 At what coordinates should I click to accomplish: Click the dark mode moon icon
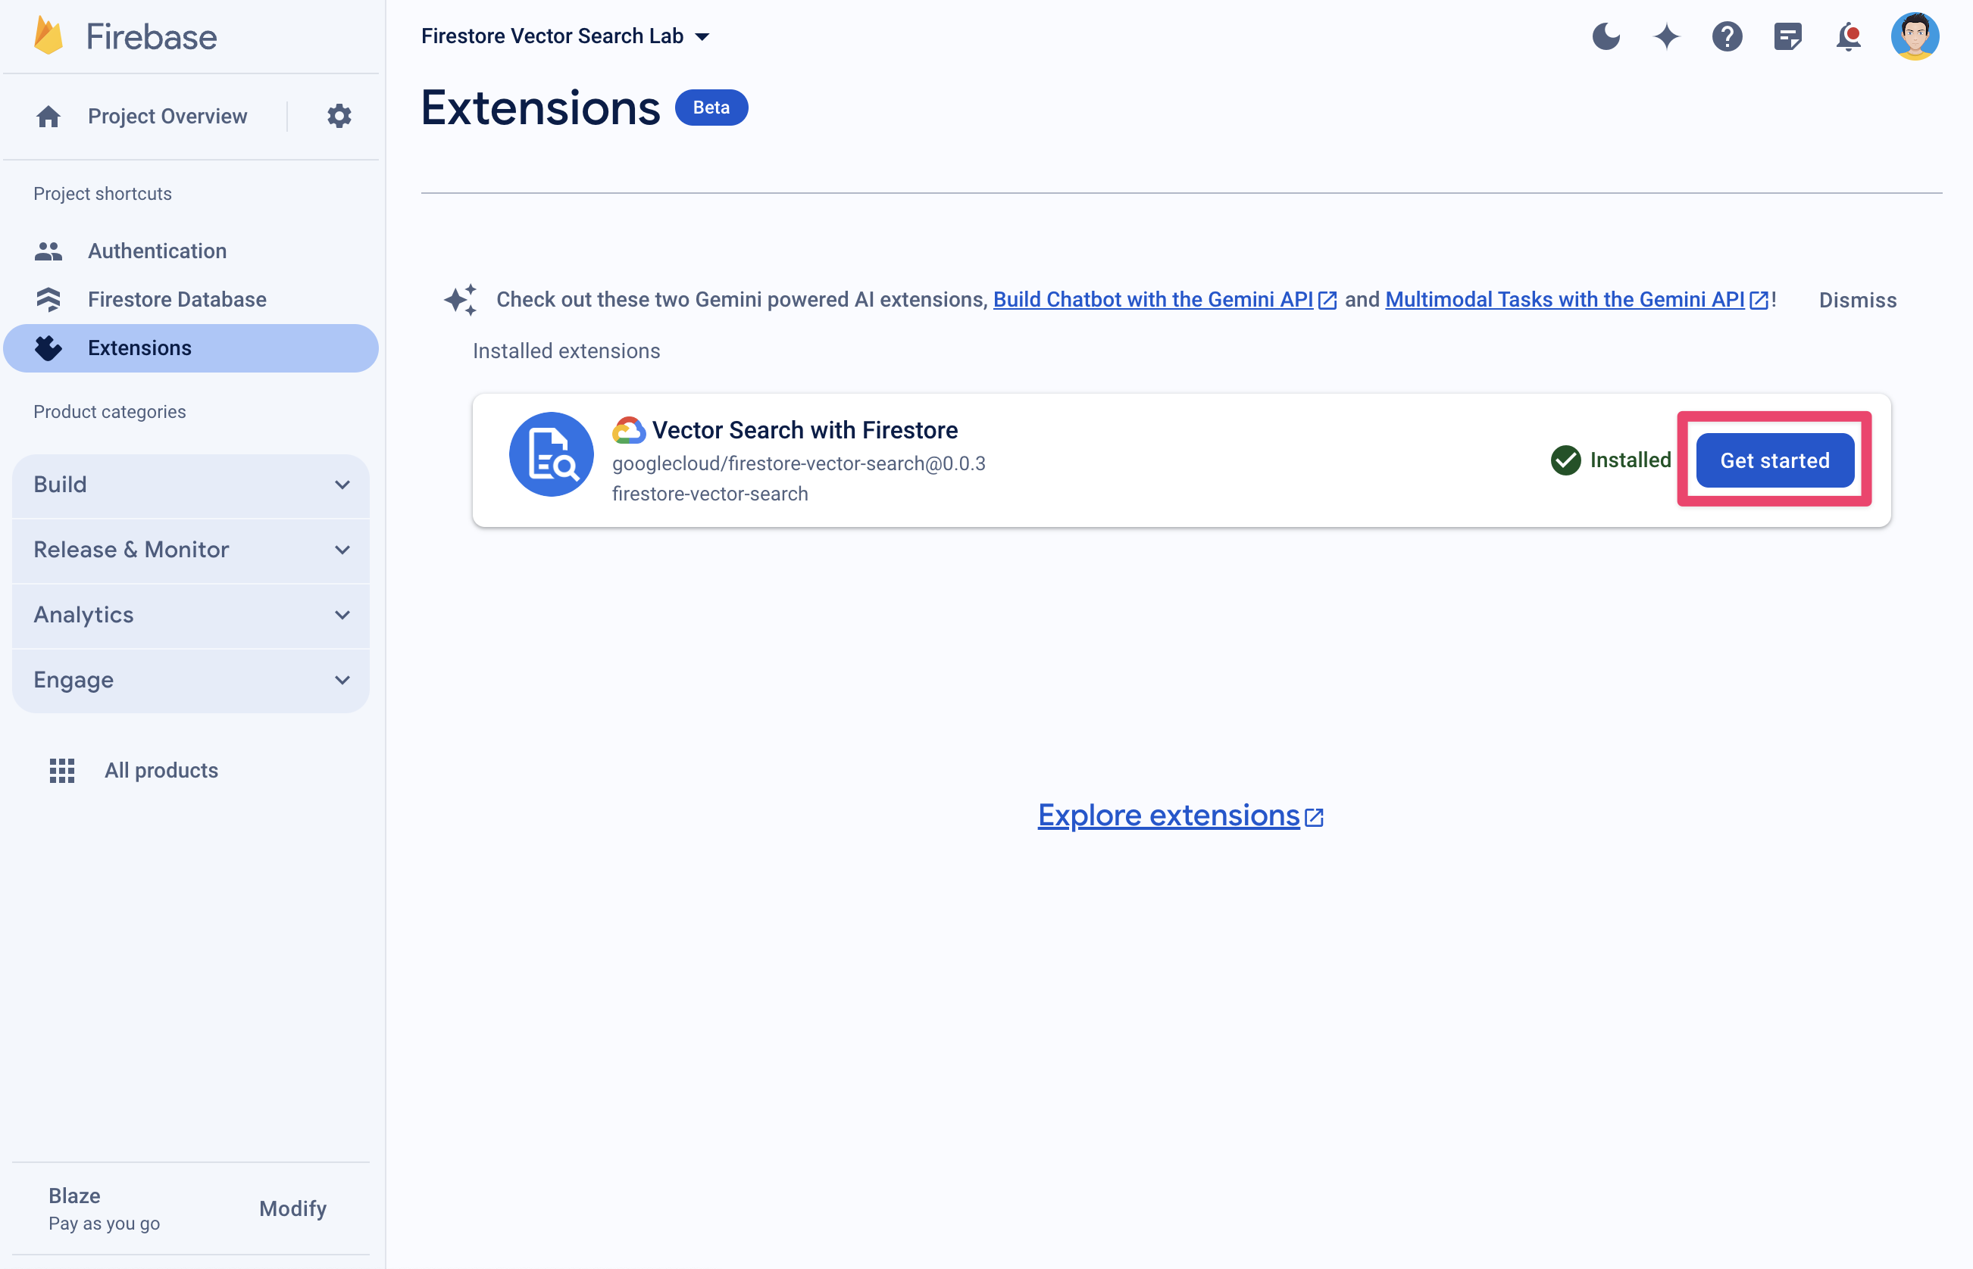pos(1605,35)
